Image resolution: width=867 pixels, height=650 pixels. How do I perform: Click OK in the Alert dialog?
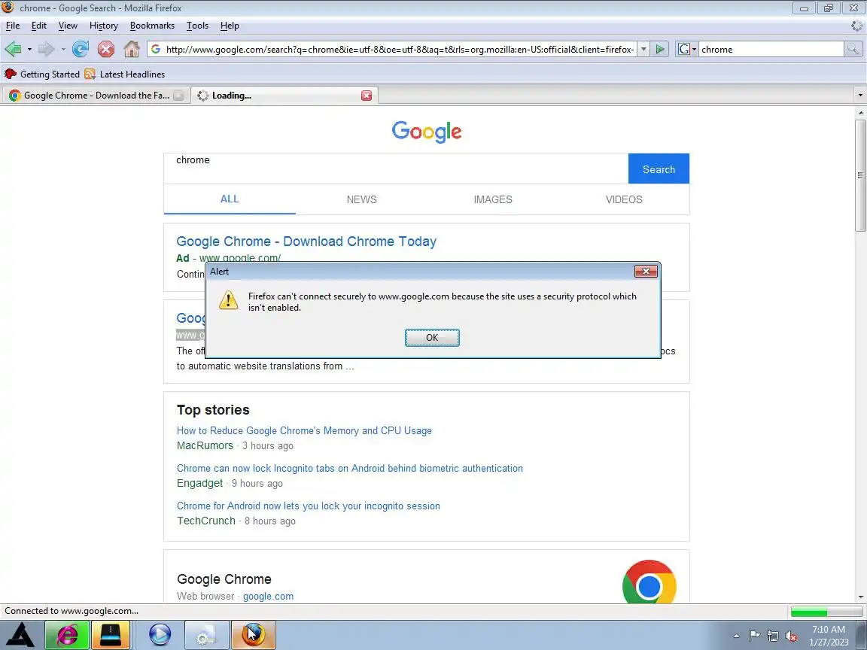click(432, 338)
